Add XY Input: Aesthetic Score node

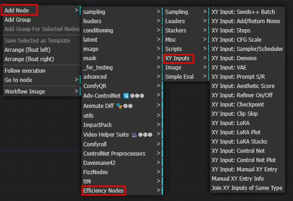click(x=248, y=86)
